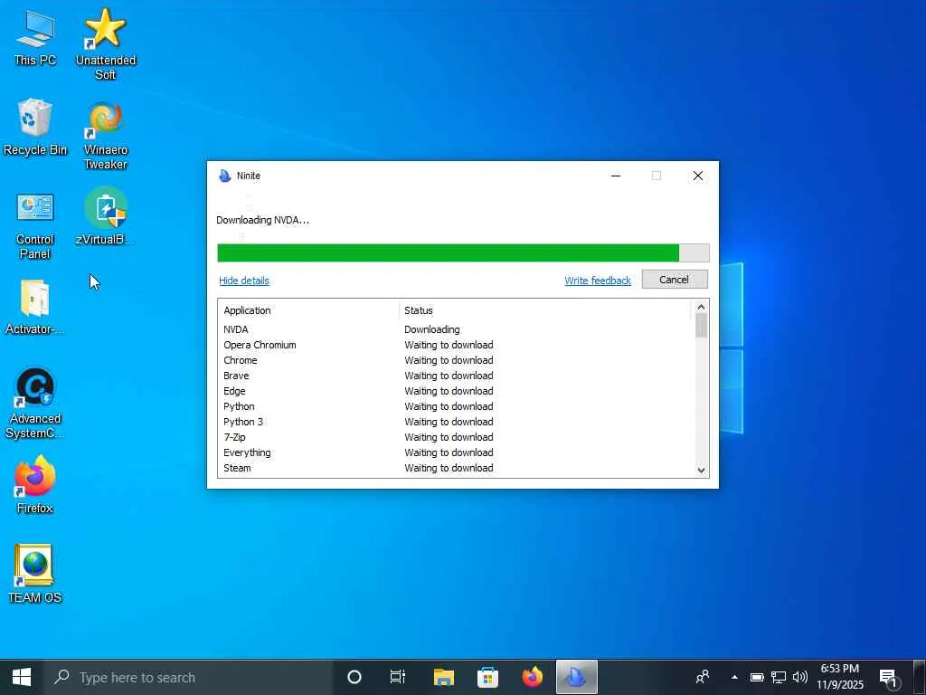Screen dimensions: 926x695
Task: Click the Ninite window title icon
Action: [224, 176]
